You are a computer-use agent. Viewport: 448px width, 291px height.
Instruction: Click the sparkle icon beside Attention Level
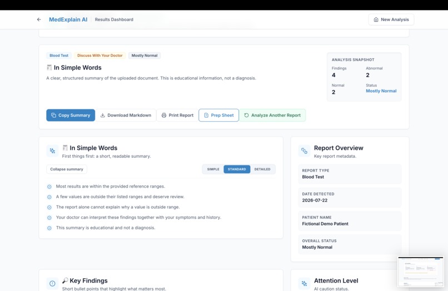[304, 283]
